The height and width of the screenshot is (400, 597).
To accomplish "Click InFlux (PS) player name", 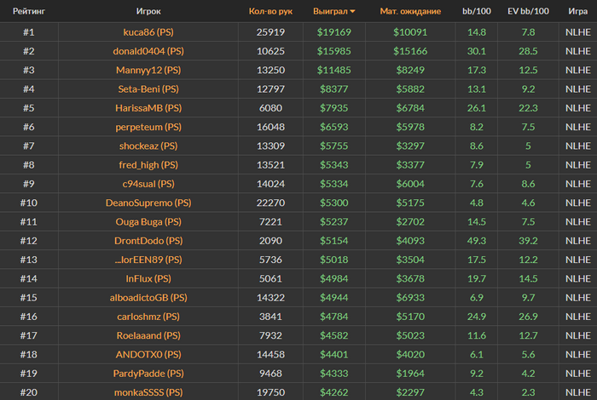I will click(148, 279).
